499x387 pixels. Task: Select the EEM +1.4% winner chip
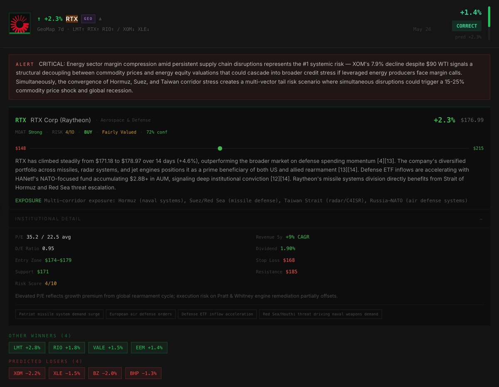(x=149, y=348)
